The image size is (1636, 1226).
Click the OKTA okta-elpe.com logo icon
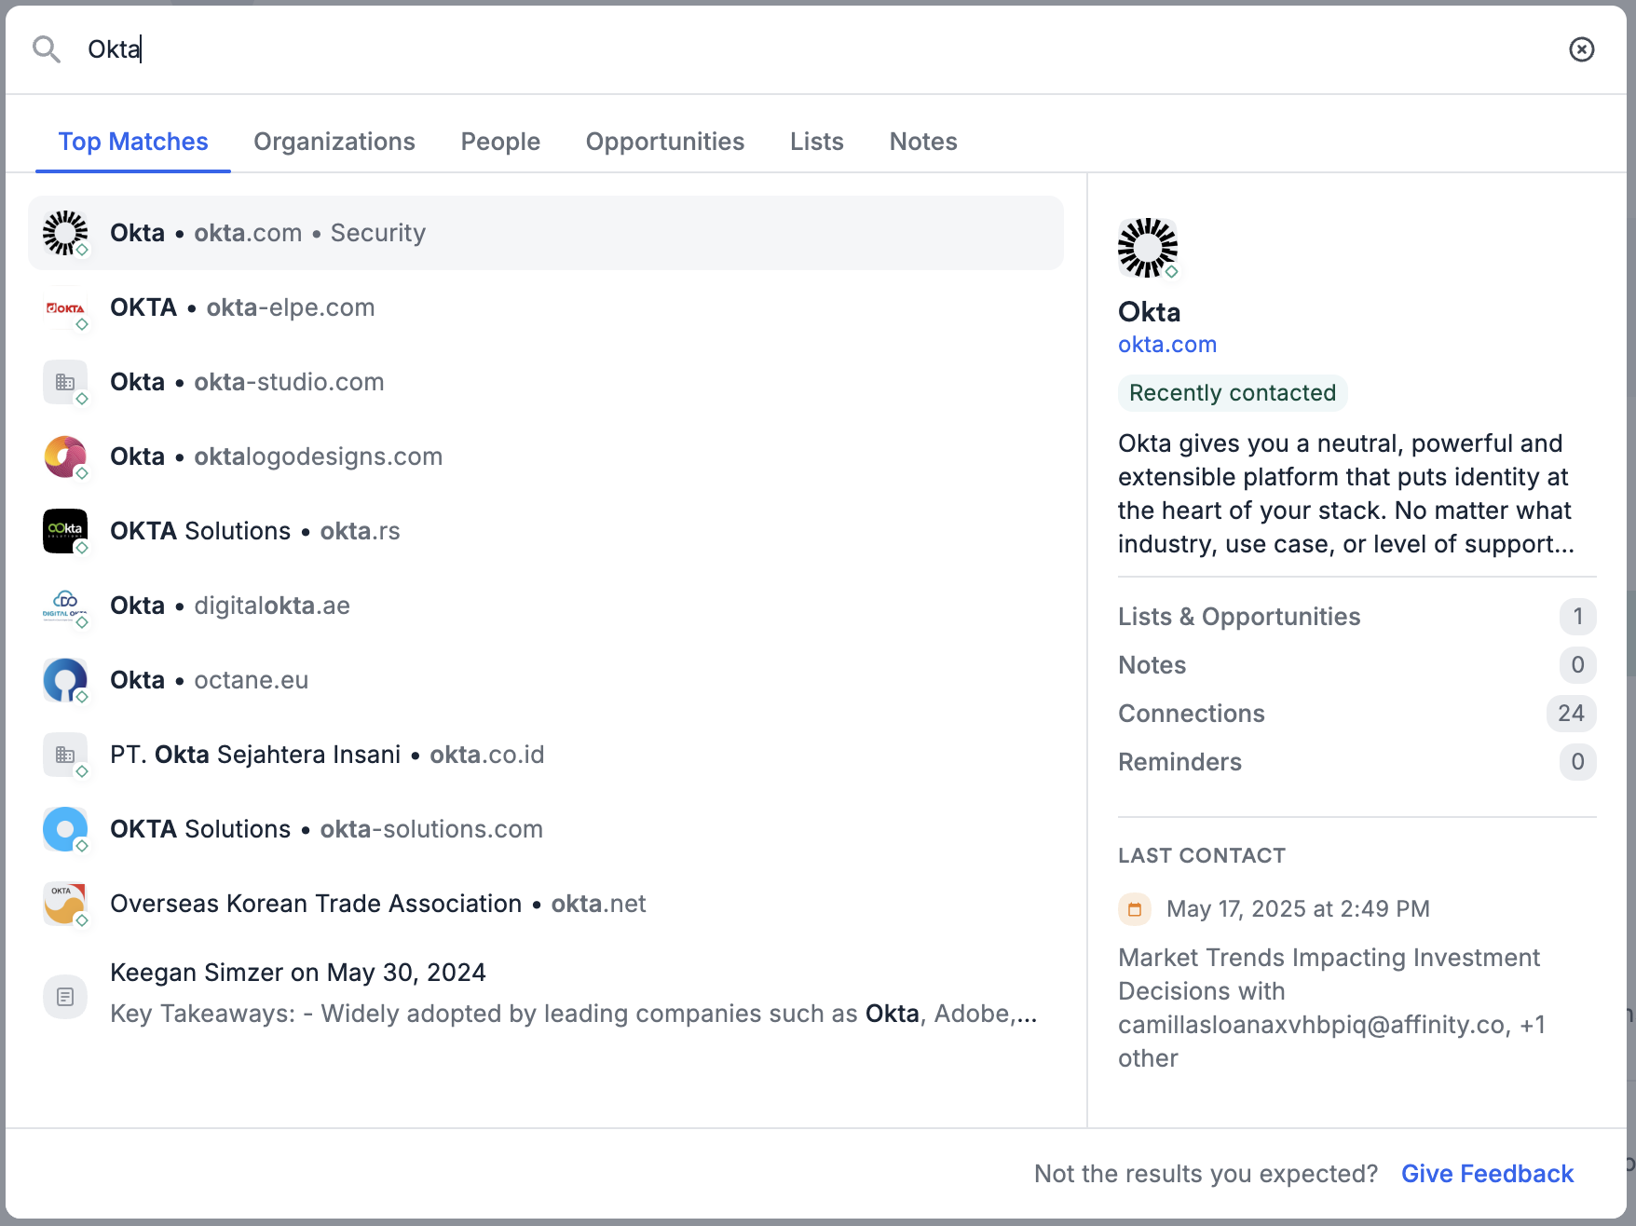(65, 307)
